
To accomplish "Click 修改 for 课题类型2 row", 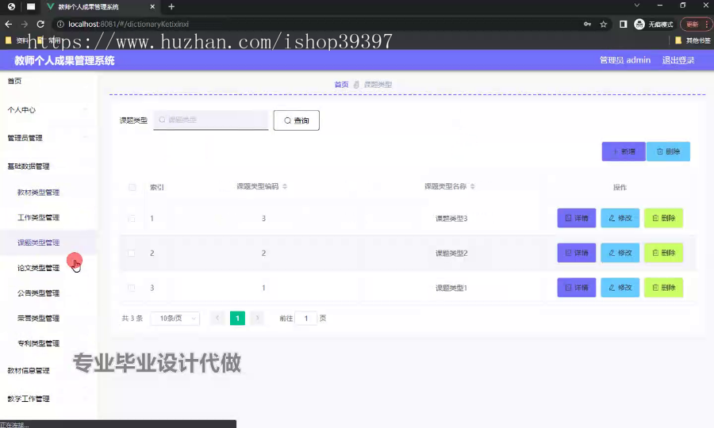I will (x=620, y=252).
